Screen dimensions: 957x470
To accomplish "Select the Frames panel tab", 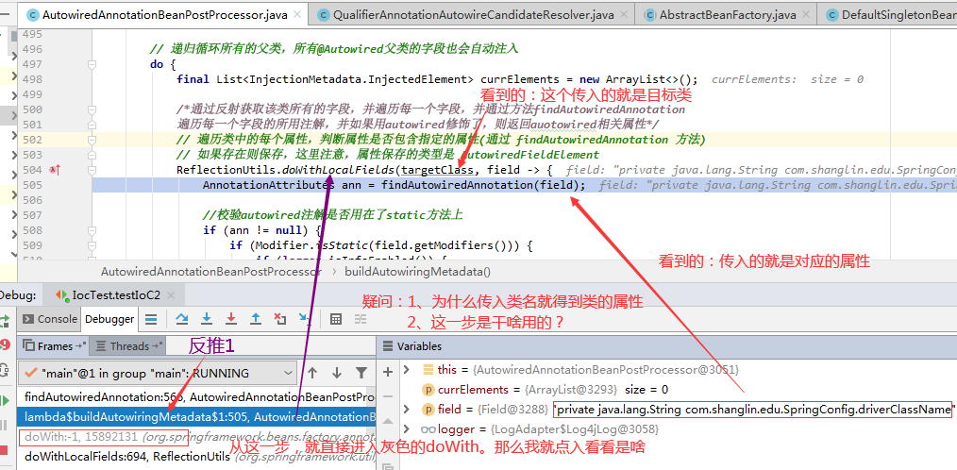I will [55, 346].
